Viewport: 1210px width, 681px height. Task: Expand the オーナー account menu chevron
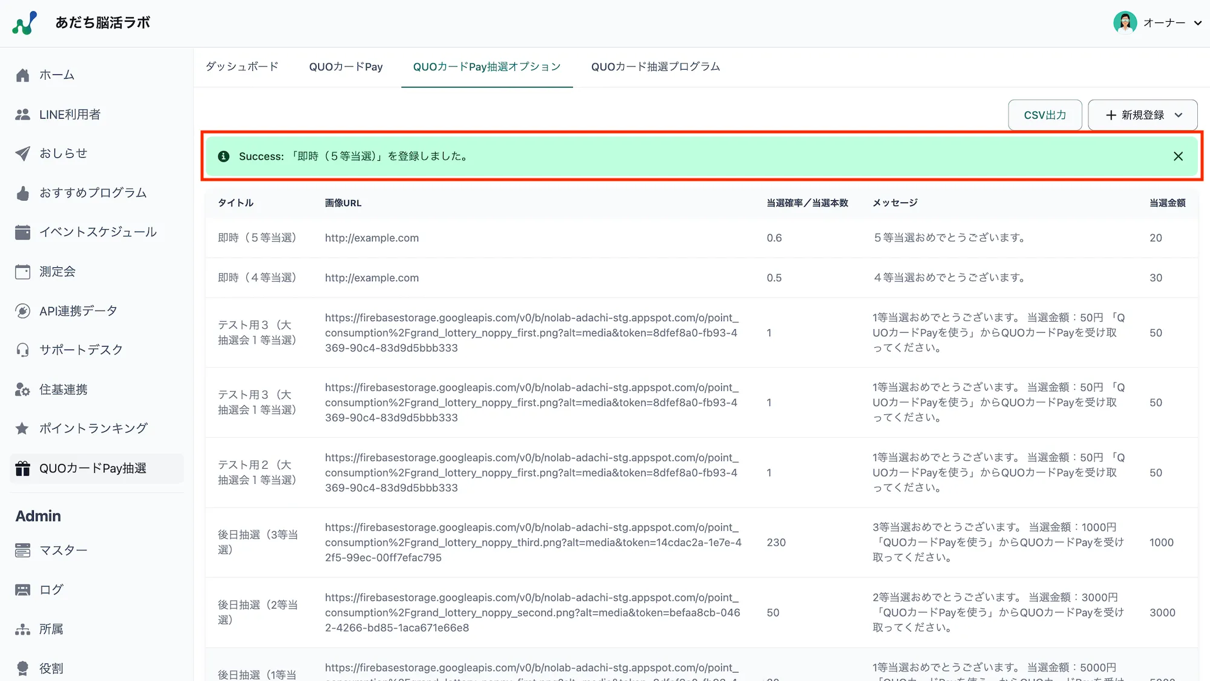click(x=1197, y=23)
